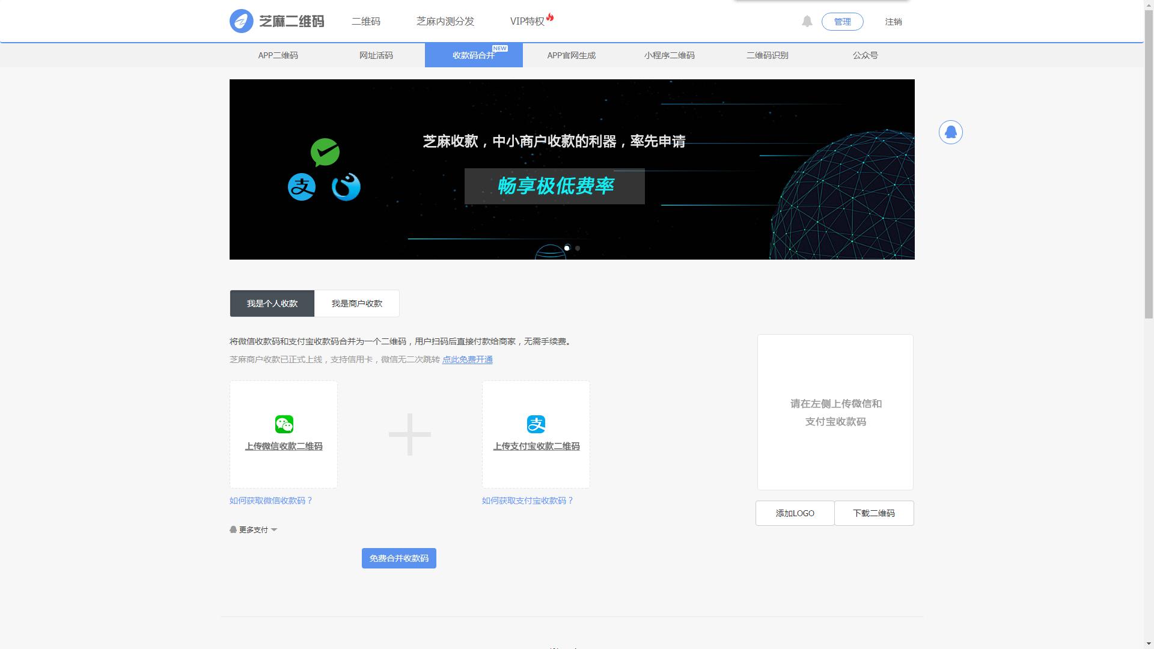Click the 下载二维码 button
The height and width of the screenshot is (649, 1154).
click(x=873, y=513)
